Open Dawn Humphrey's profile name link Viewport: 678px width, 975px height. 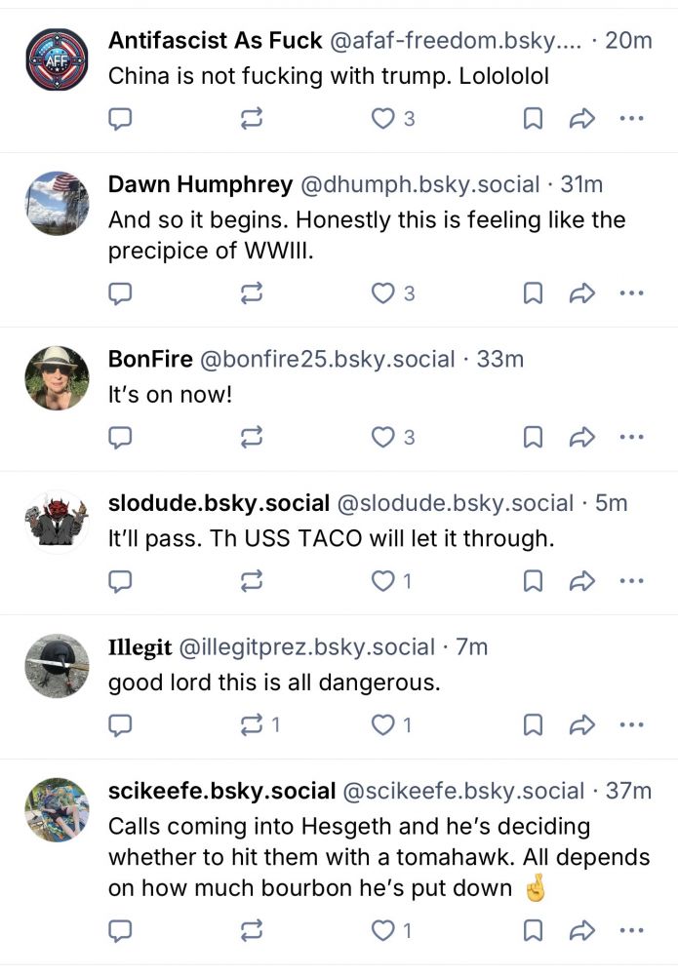pyautogui.click(x=200, y=184)
